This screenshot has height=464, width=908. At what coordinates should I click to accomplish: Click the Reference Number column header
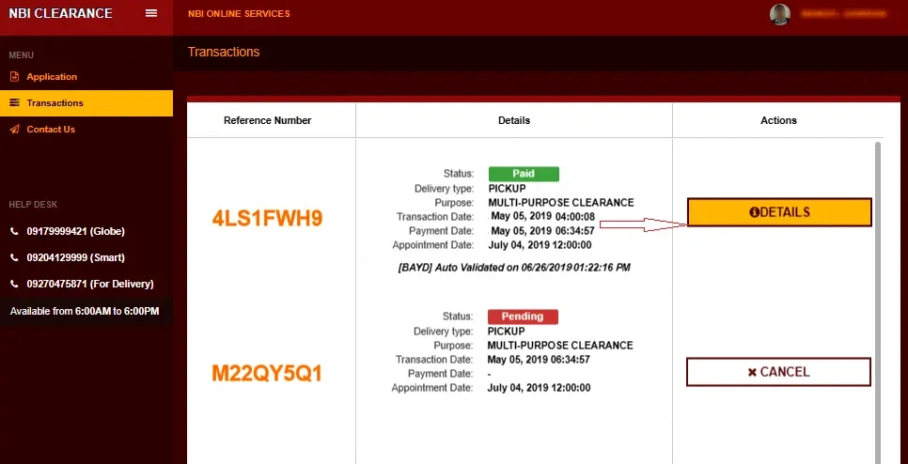point(268,120)
